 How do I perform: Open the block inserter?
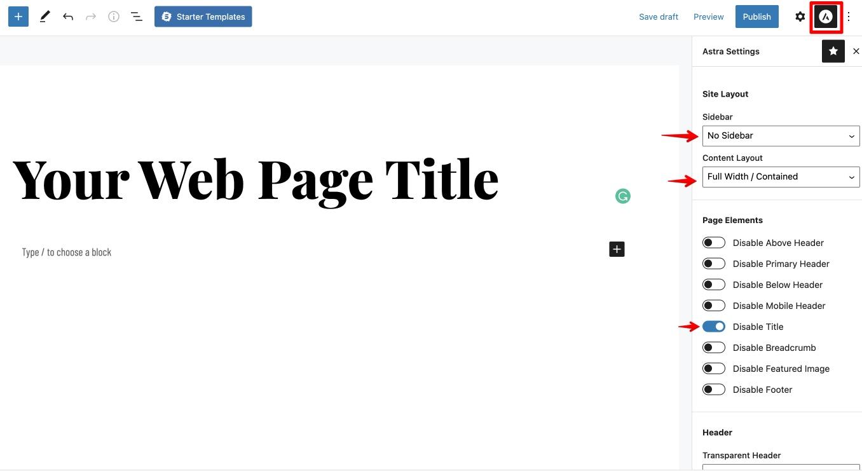[x=17, y=16]
